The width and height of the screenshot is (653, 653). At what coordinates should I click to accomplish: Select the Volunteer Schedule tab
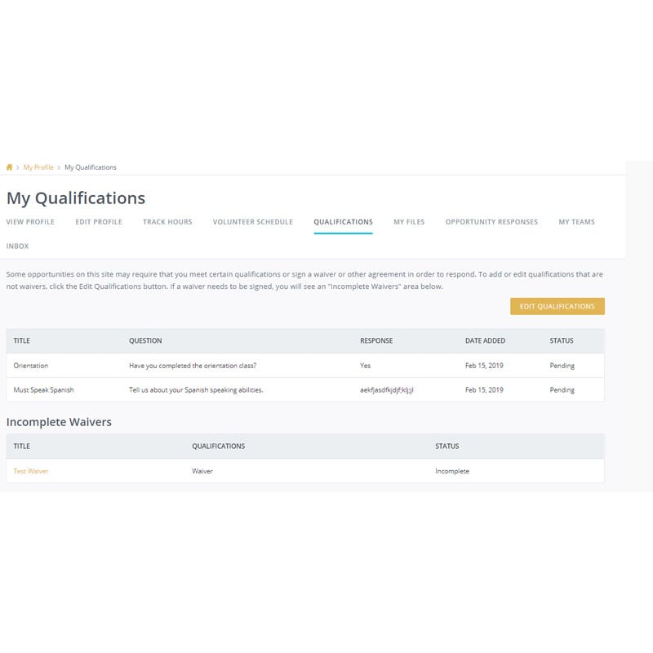(x=252, y=221)
